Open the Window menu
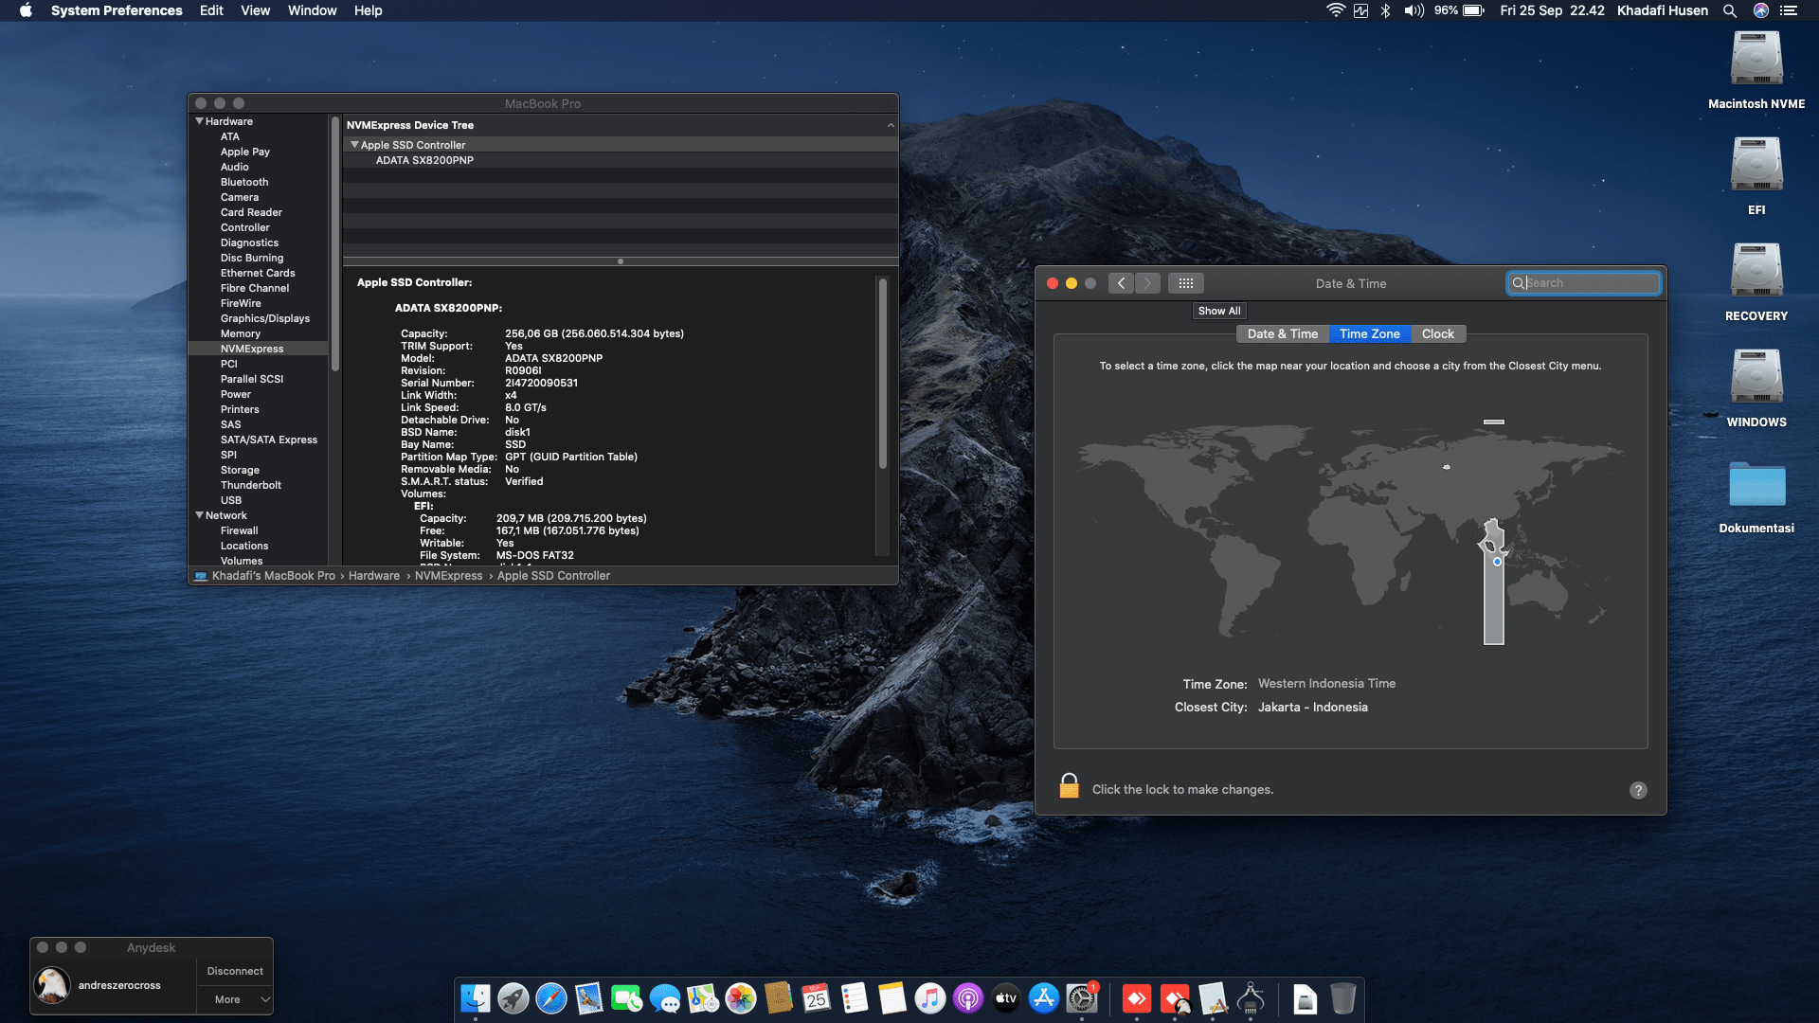 coord(313,10)
